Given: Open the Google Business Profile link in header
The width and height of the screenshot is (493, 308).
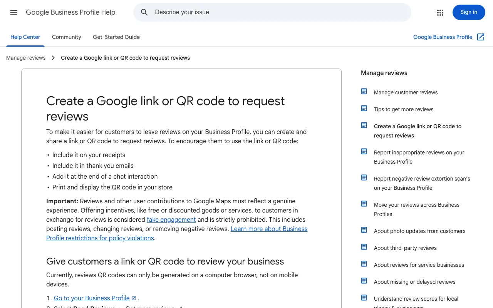Looking at the screenshot, I should [443, 37].
